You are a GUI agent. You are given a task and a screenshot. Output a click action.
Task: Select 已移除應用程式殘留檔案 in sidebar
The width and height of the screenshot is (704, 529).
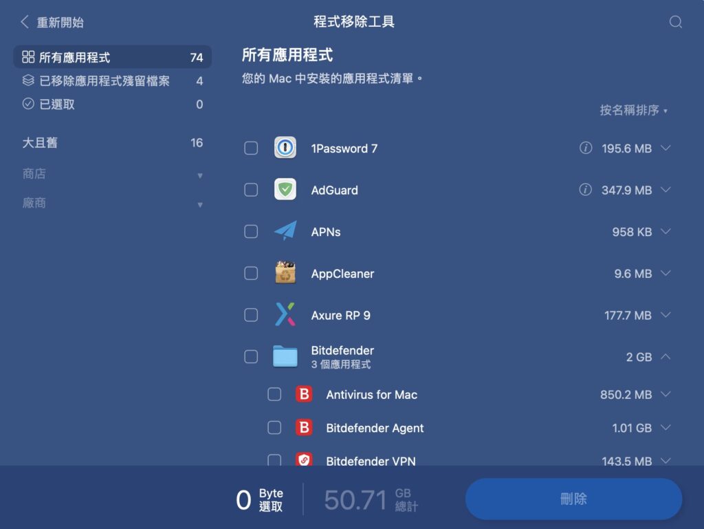(112, 80)
